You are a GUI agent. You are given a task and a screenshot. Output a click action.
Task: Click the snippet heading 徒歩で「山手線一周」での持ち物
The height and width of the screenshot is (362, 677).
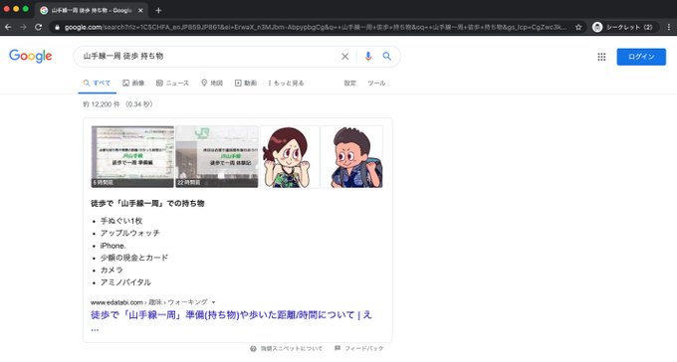tap(147, 203)
